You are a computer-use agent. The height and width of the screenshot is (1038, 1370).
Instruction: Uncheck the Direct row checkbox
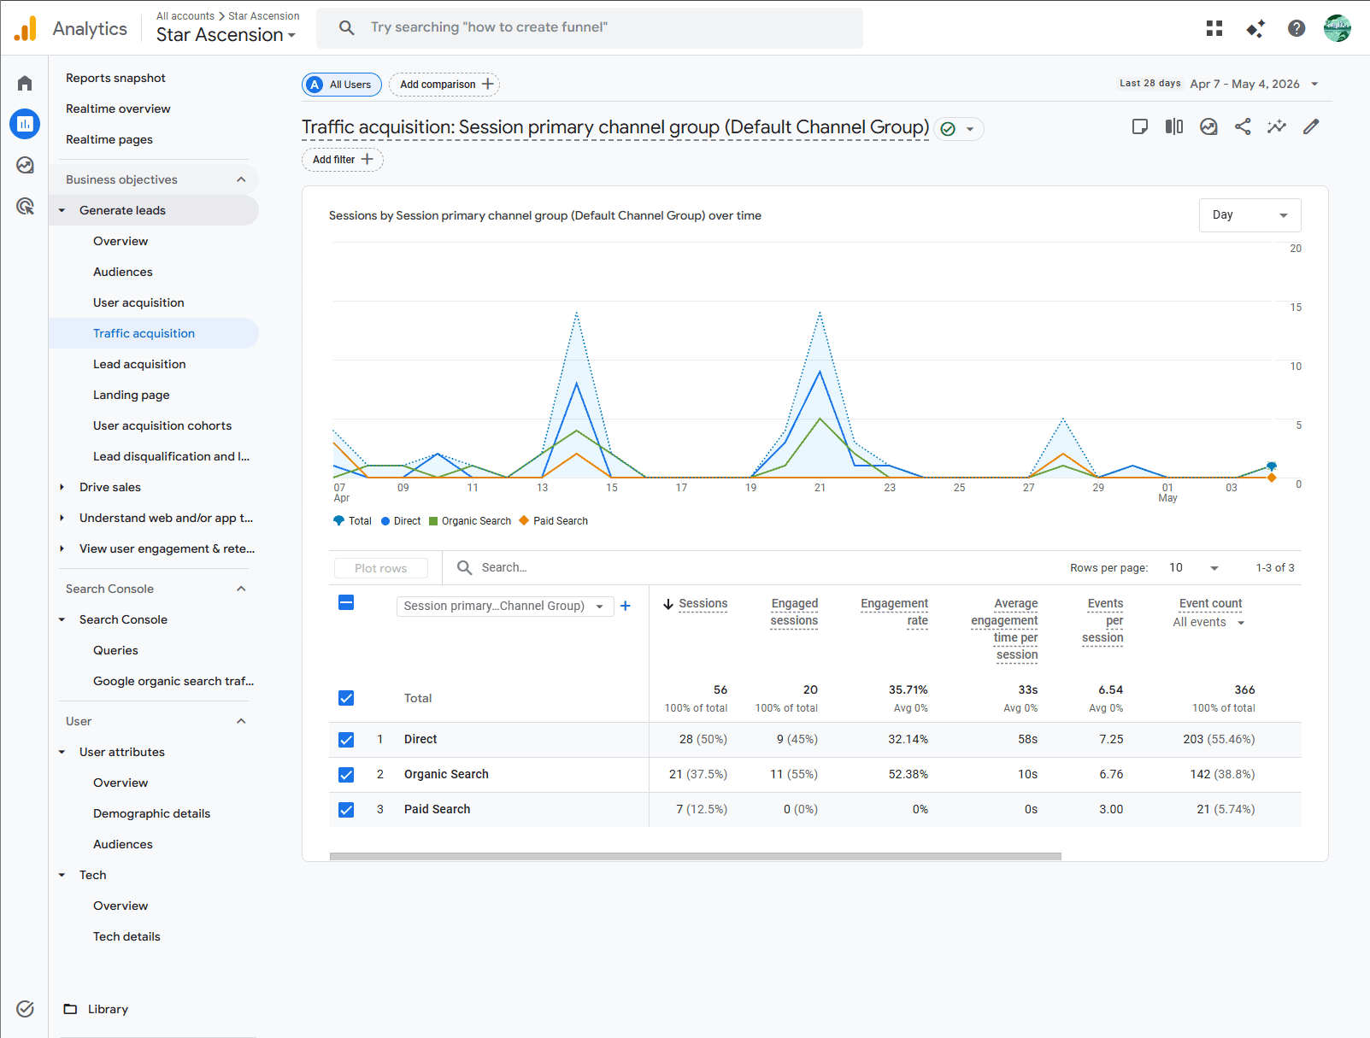[346, 740]
